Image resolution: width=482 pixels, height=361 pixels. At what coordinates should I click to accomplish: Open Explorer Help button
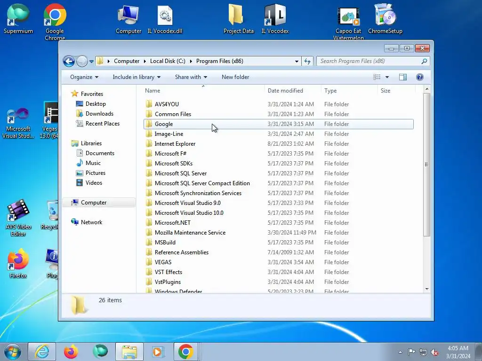(x=419, y=77)
